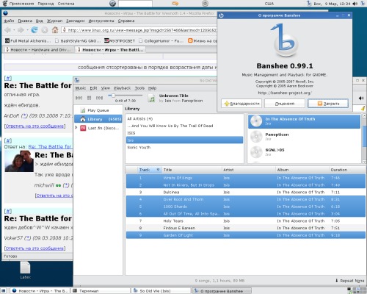This screenshot has width=367, height=294.
Task: Switch to Hardware and Drivers news tab
Action: click(39, 50)
